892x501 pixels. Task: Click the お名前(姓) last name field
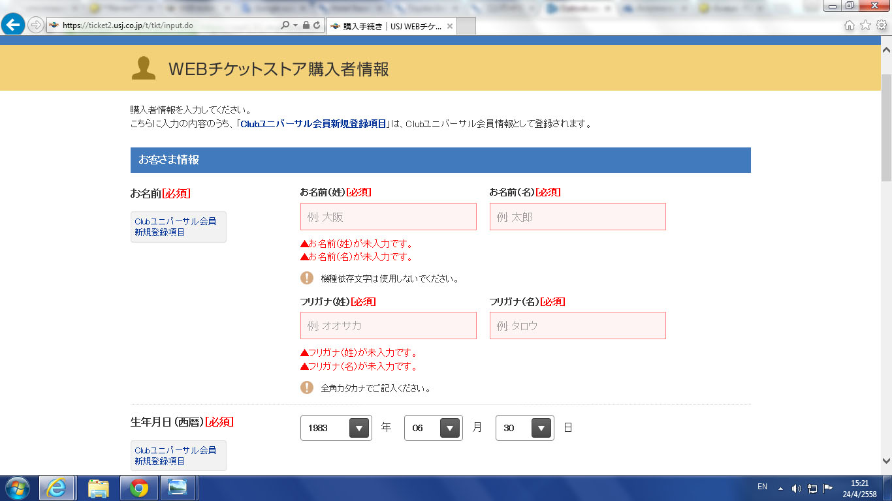(389, 217)
